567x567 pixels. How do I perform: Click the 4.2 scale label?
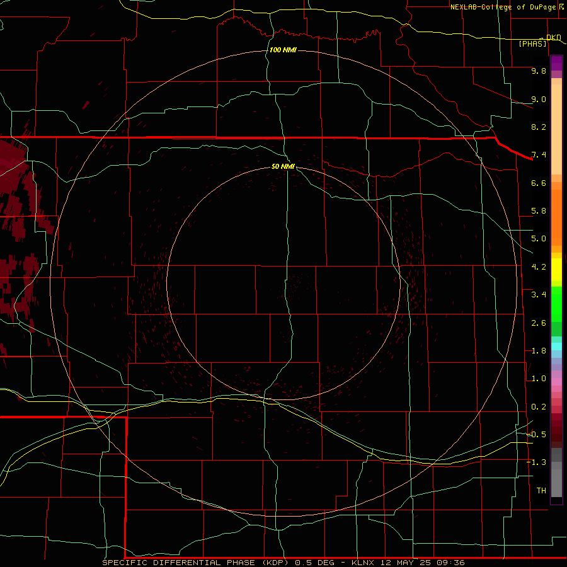pos(539,267)
